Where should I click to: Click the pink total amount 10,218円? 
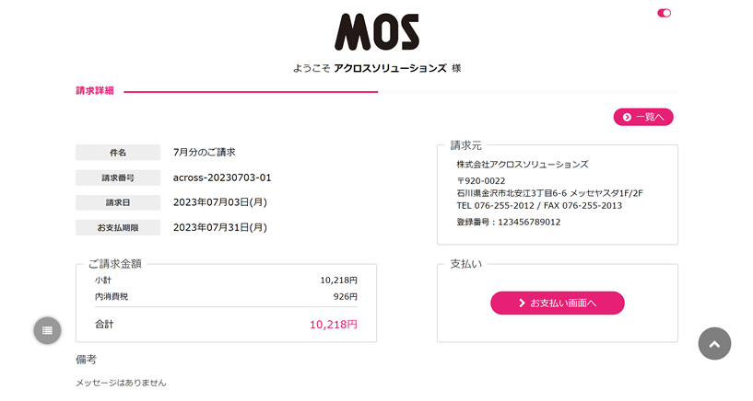pyautogui.click(x=334, y=325)
